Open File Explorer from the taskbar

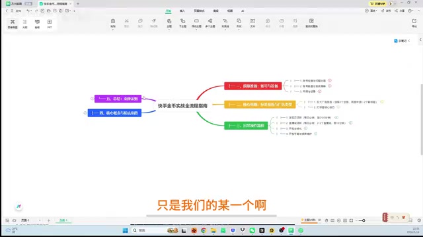[213, 230]
